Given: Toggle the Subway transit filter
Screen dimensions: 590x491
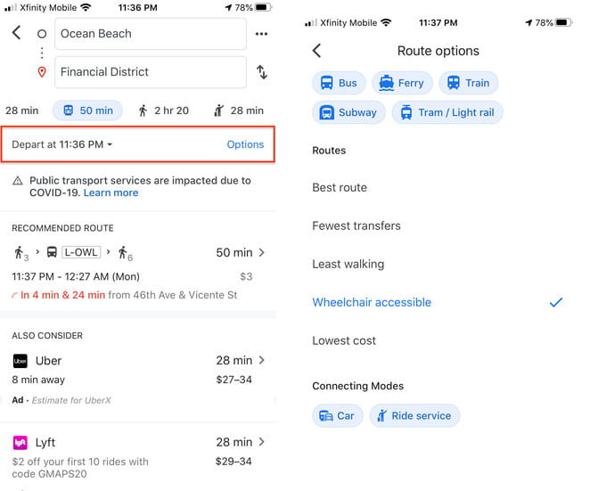Looking at the screenshot, I should click(x=348, y=112).
